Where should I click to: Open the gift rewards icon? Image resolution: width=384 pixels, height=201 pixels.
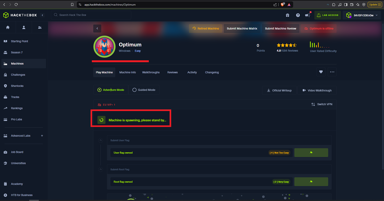(x=287, y=15)
